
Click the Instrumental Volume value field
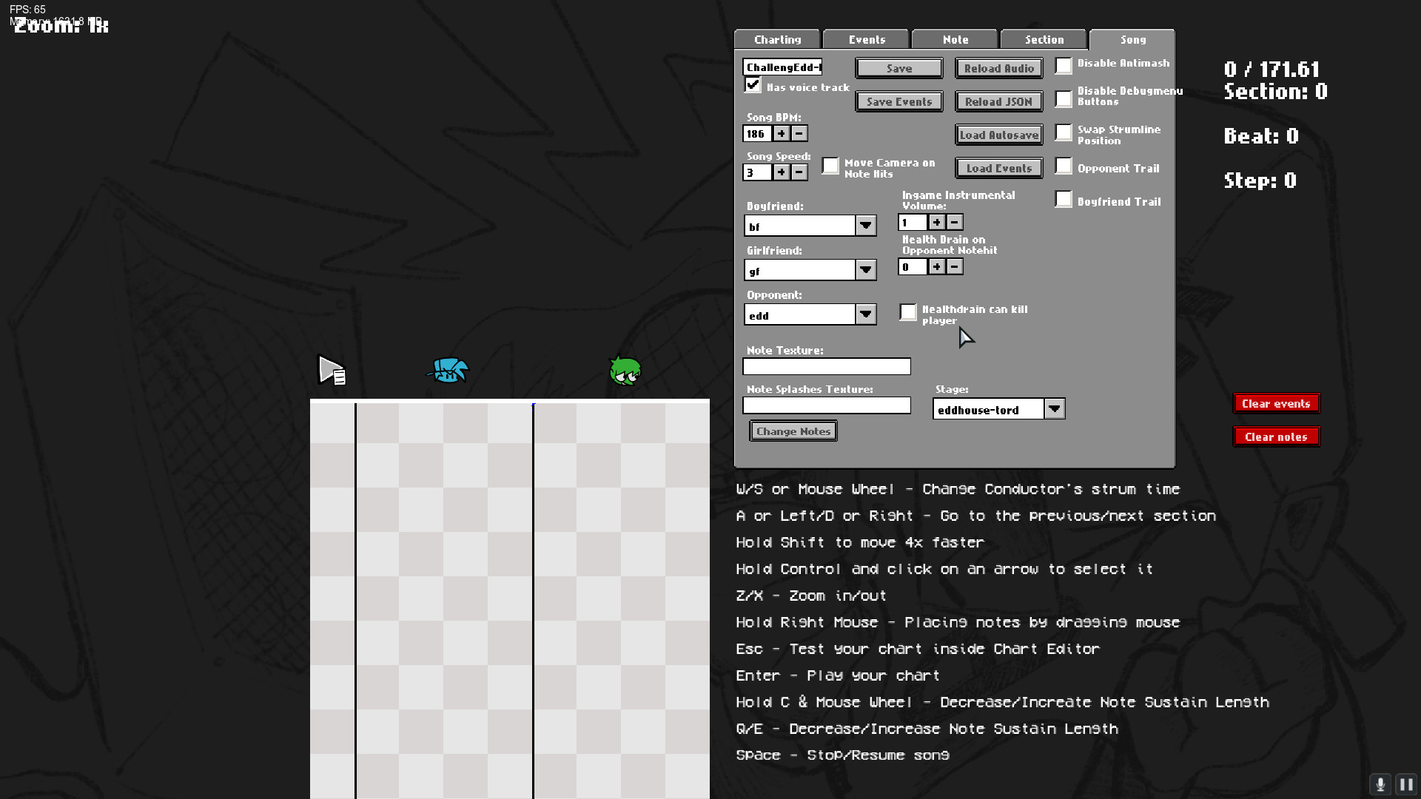(x=913, y=223)
